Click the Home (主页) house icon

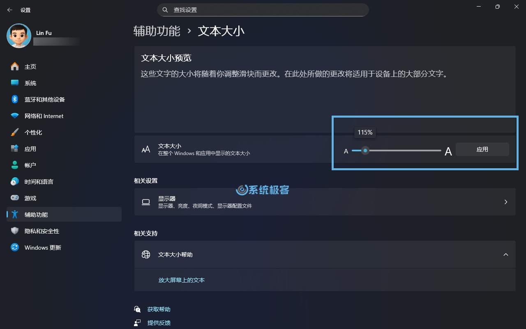click(15, 67)
